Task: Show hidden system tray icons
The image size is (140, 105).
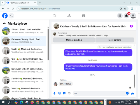Action: (116, 102)
